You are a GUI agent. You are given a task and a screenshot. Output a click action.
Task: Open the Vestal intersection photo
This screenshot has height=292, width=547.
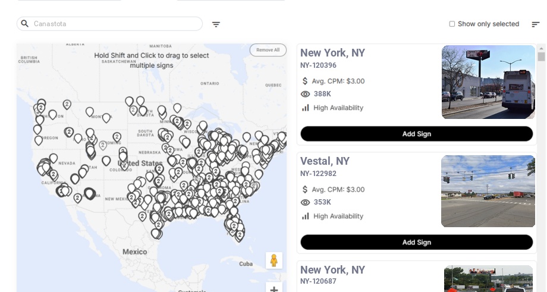[x=488, y=191]
